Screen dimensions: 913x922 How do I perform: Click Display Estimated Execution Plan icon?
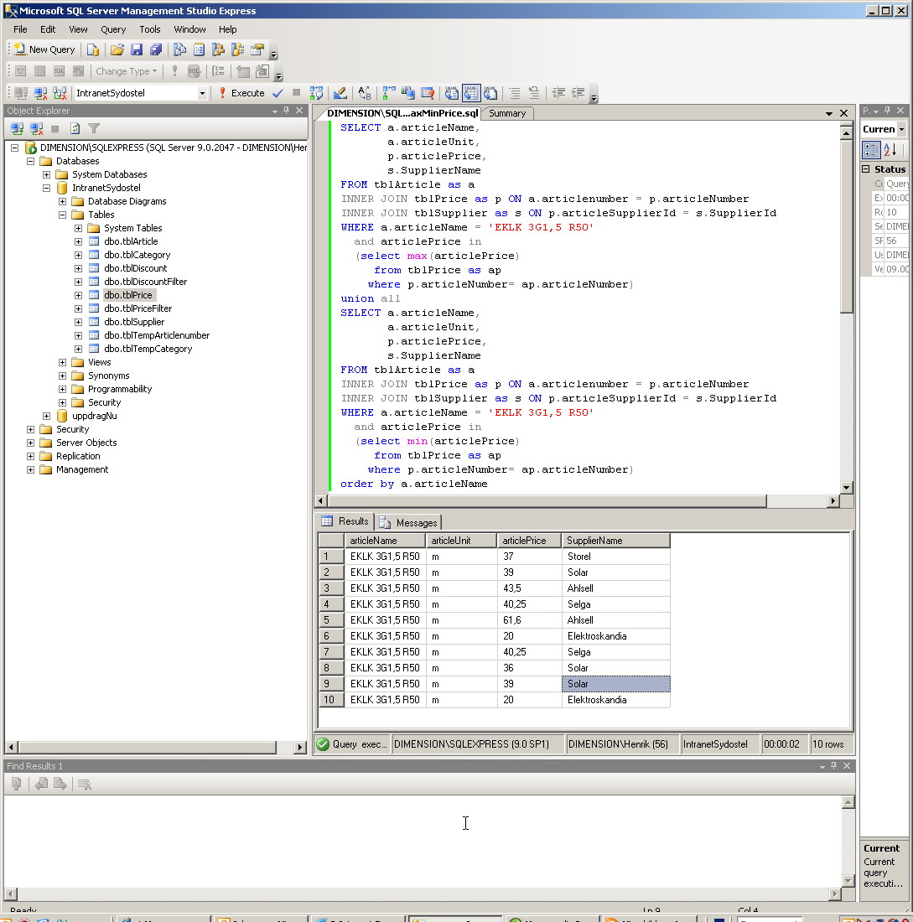pyautogui.click(x=317, y=93)
